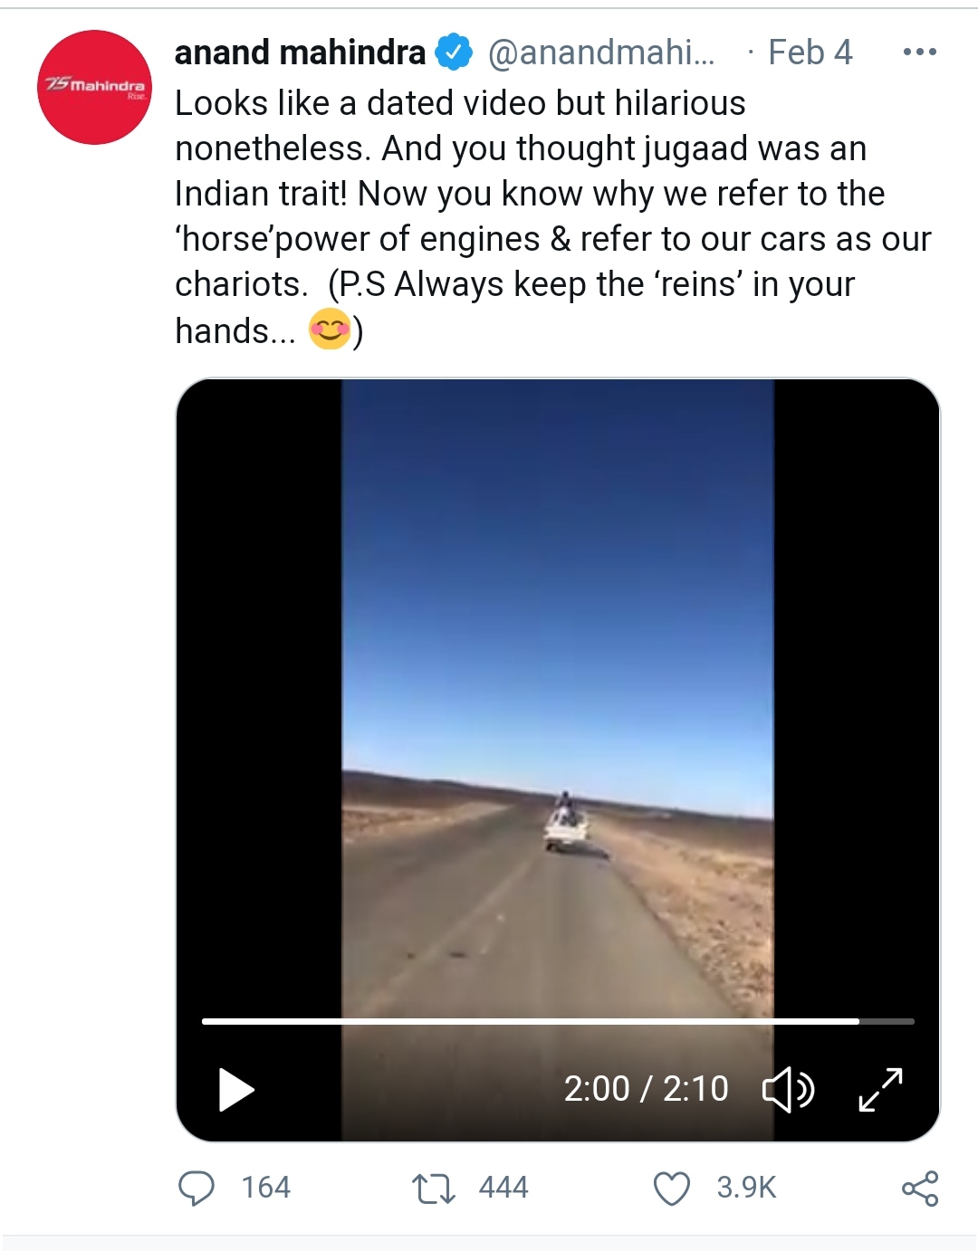Viewport: 978px width, 1251px height.
Task: Click the verified blue badge
Action: 454,53
